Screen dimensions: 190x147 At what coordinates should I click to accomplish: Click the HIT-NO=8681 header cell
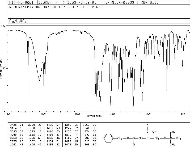(x=23, y=2)
